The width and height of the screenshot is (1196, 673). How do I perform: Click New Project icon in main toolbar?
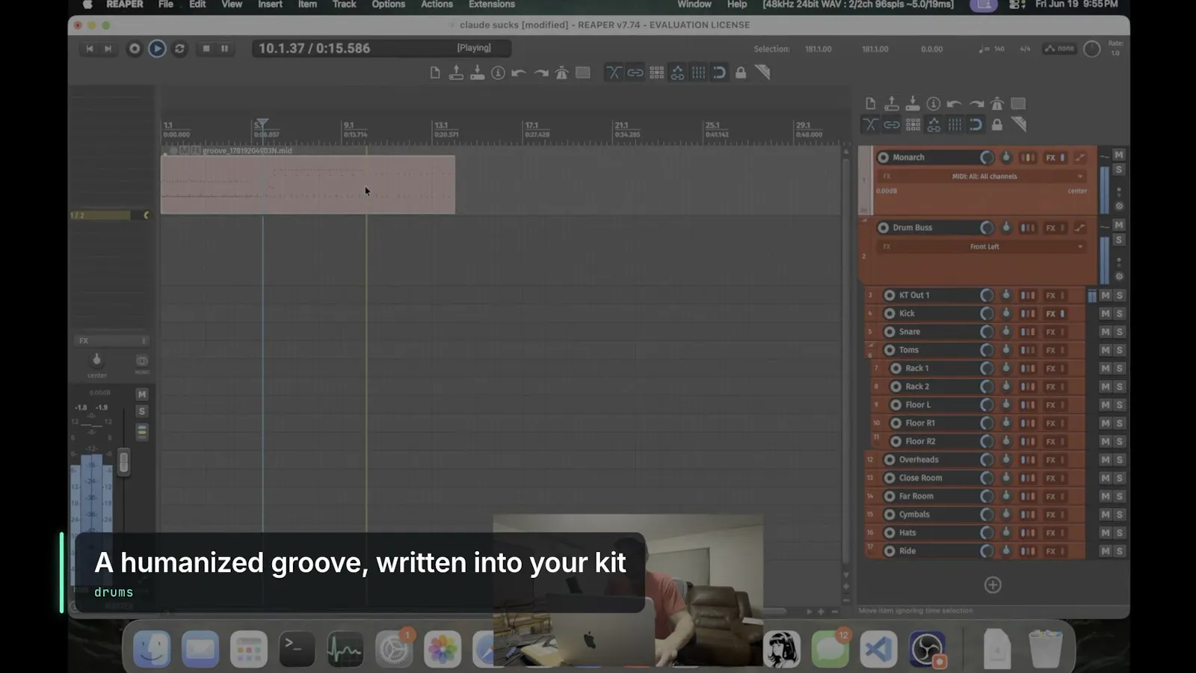(x=435, y=73)
